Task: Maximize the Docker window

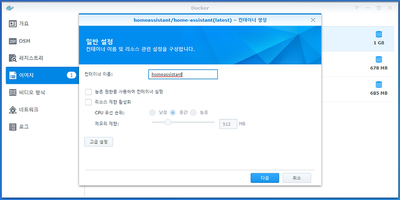Action: [x=379, y=8]
